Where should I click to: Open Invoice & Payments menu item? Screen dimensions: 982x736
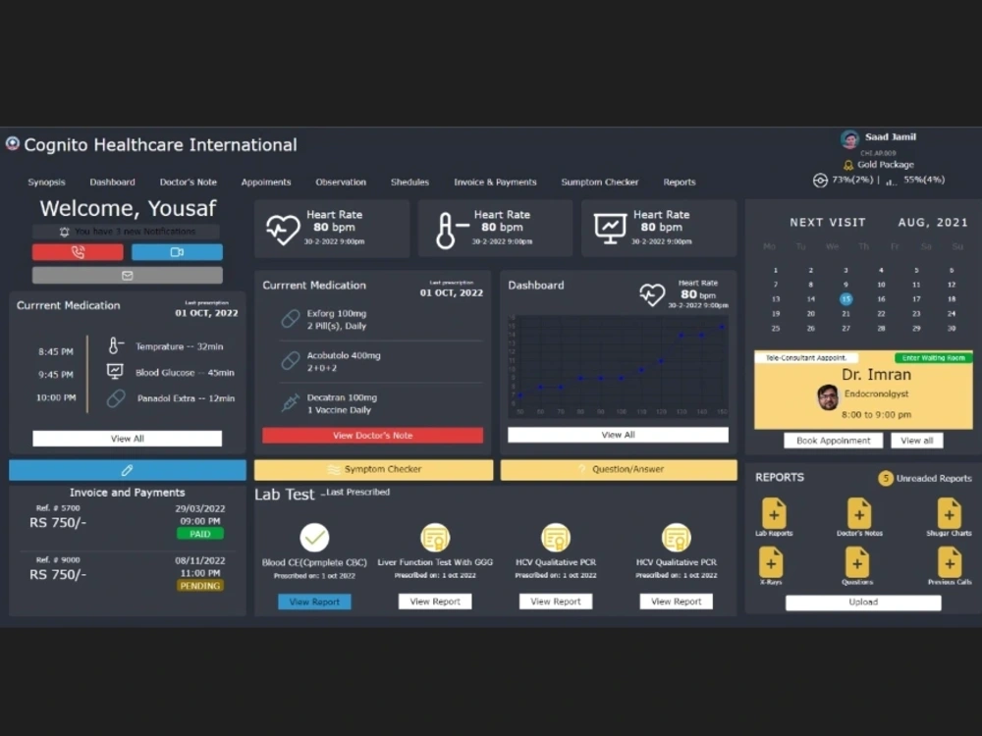click(495, 183)
